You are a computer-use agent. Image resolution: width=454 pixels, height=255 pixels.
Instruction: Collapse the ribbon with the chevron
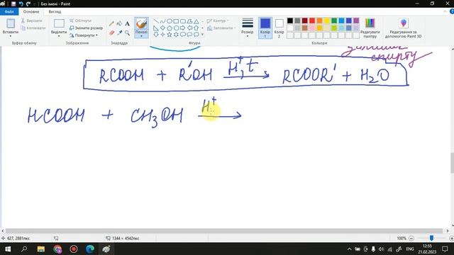pos(445,11)
